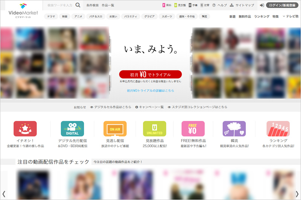Expand the テレビ他 dropdown

(290, 17)
